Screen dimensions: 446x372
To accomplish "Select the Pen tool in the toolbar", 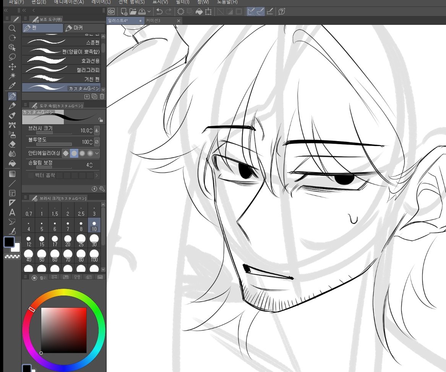I will tap(12, 96).
